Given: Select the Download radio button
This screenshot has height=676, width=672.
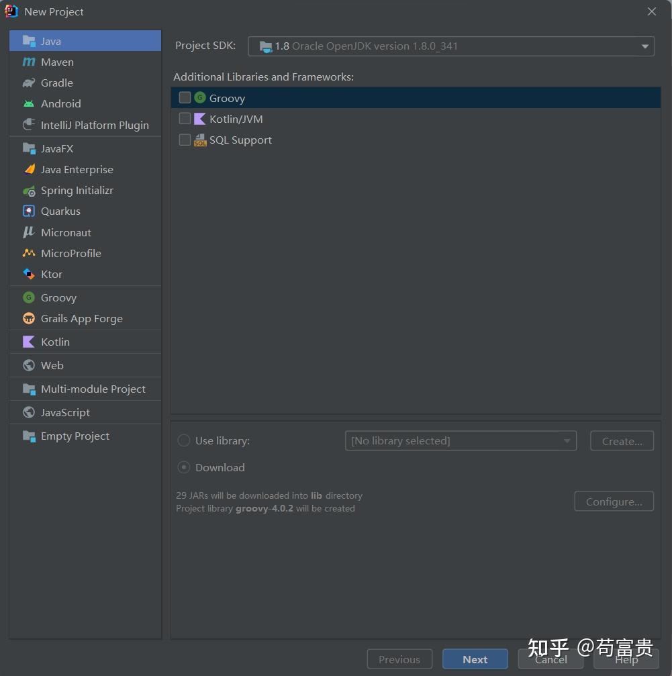Looking at the screenshot, I should click(183, 467).
